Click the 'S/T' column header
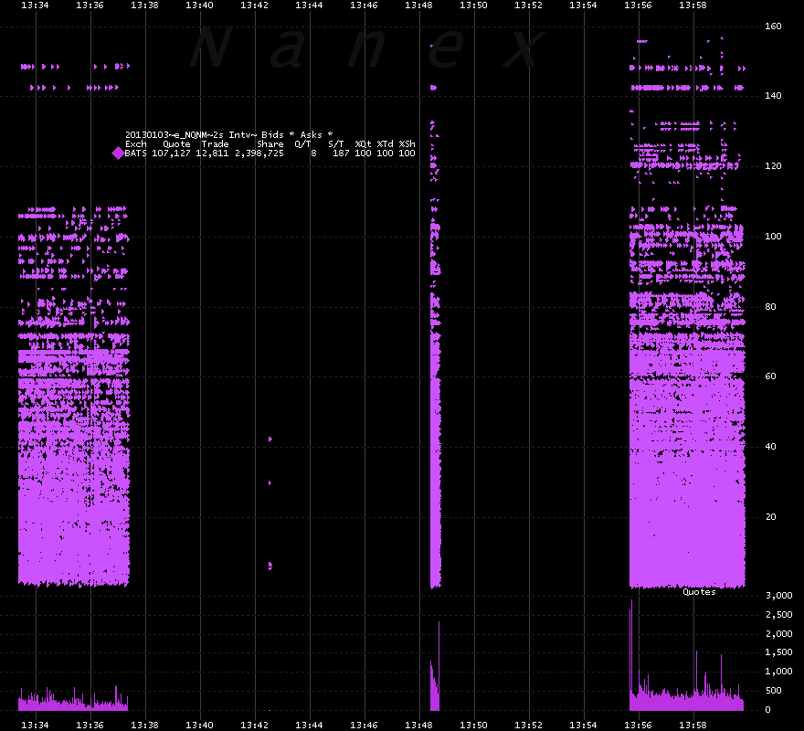 point(336,144)
